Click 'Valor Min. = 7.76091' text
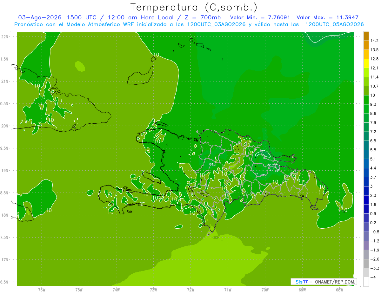This screenshot has height=294, width=381. 260,17
